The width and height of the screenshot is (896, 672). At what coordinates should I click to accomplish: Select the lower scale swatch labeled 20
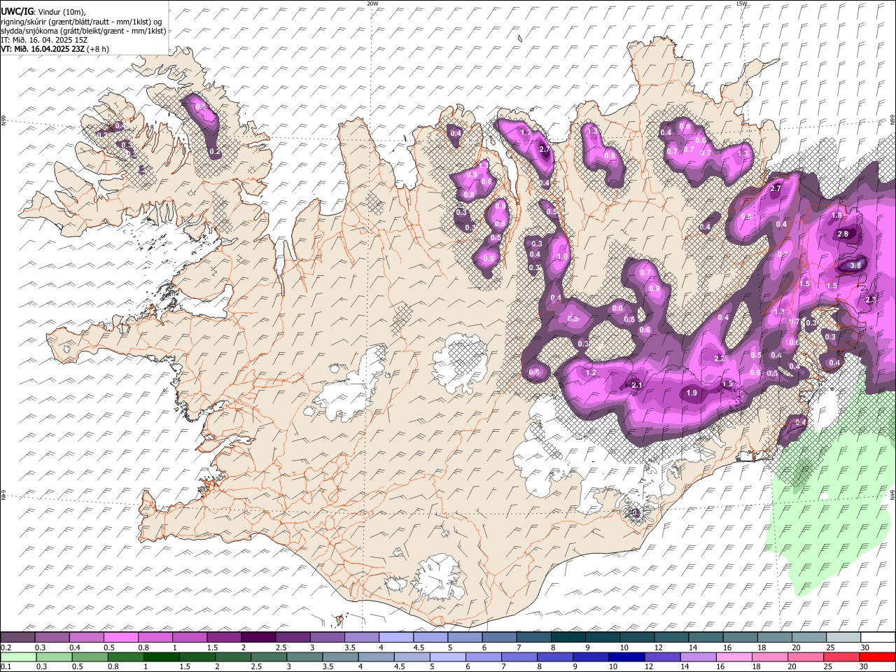coord(805,657)
